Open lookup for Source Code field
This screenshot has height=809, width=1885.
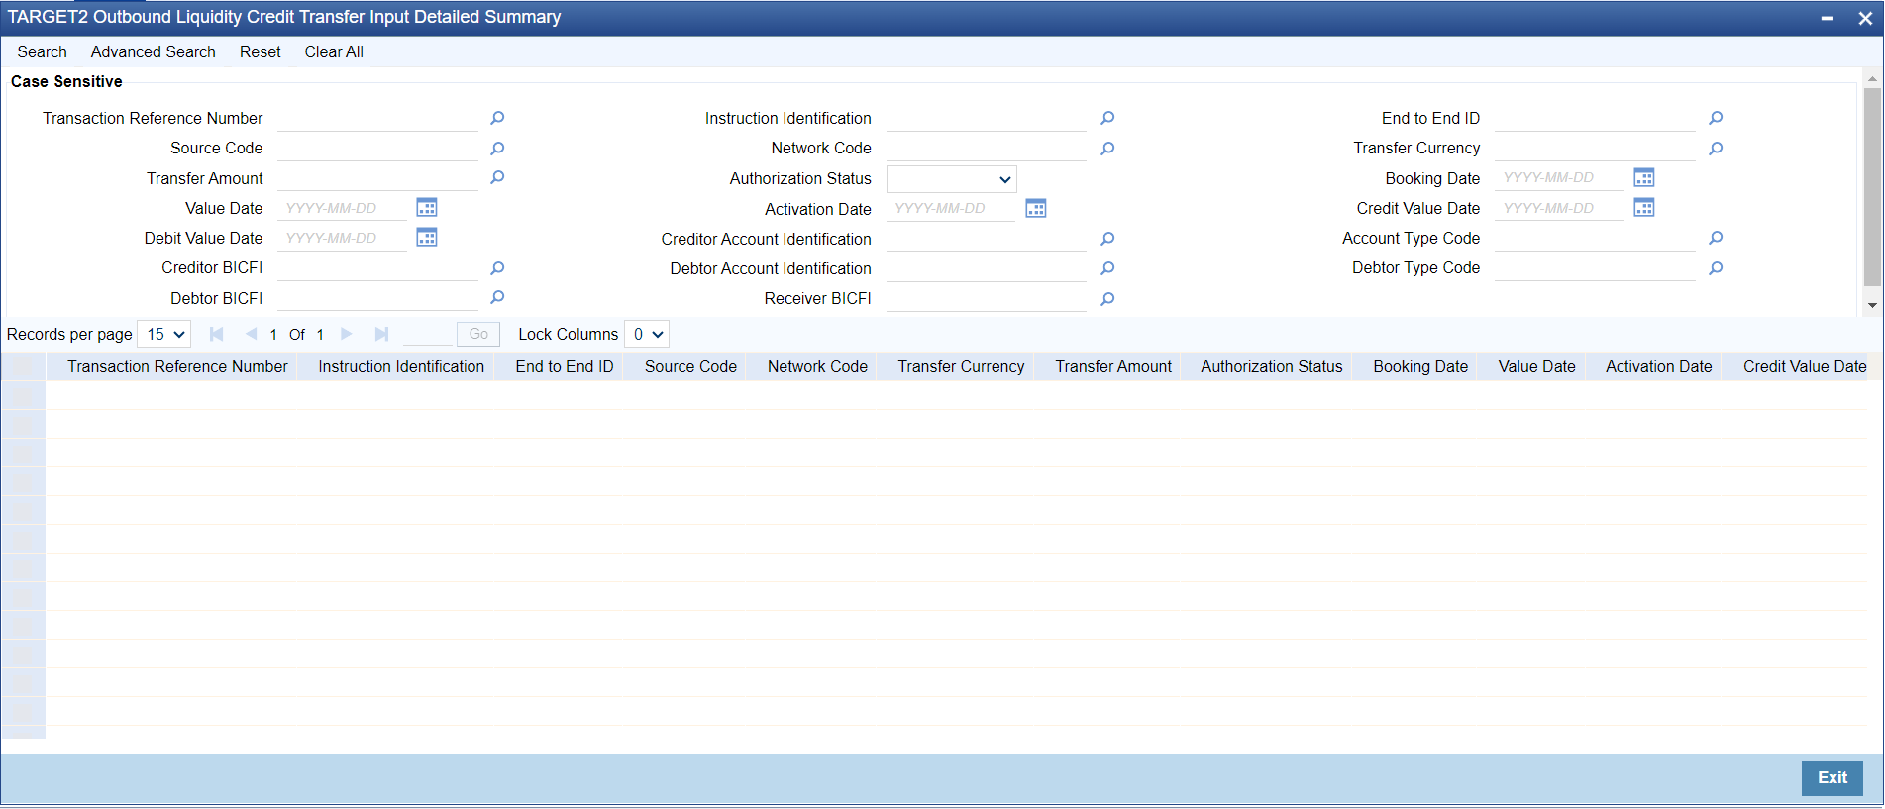point(497,149)
